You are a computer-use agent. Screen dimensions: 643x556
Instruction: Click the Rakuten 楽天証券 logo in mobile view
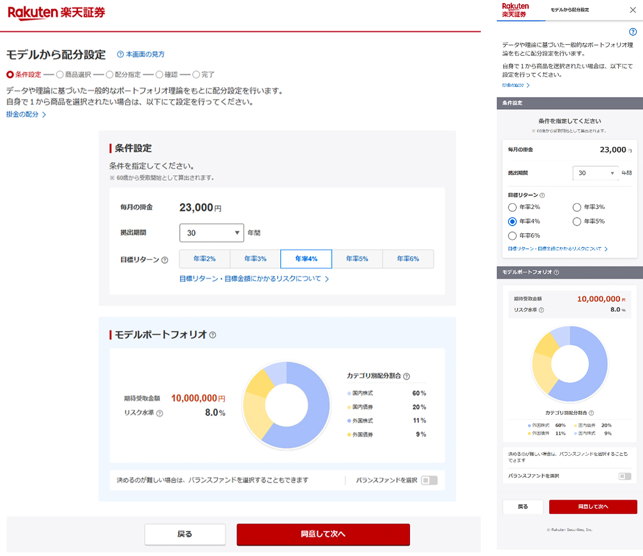(x=515, y=10)
